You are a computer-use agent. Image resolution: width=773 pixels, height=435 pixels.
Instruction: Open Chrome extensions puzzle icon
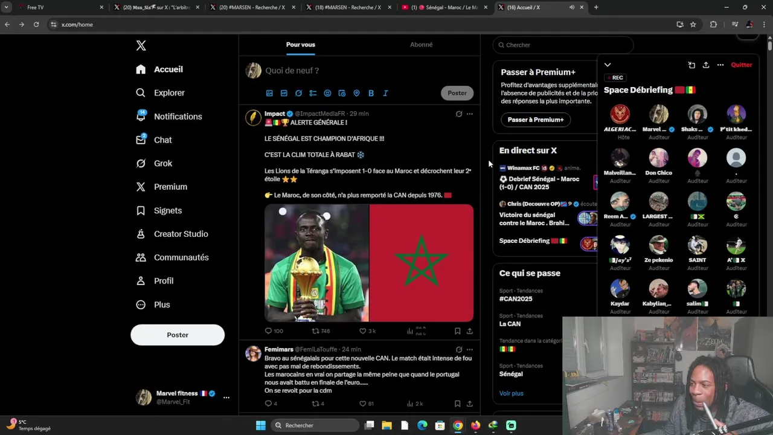coord(714,24)
